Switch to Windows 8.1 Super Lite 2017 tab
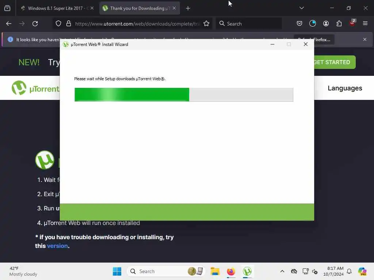 tap(57, 8)
